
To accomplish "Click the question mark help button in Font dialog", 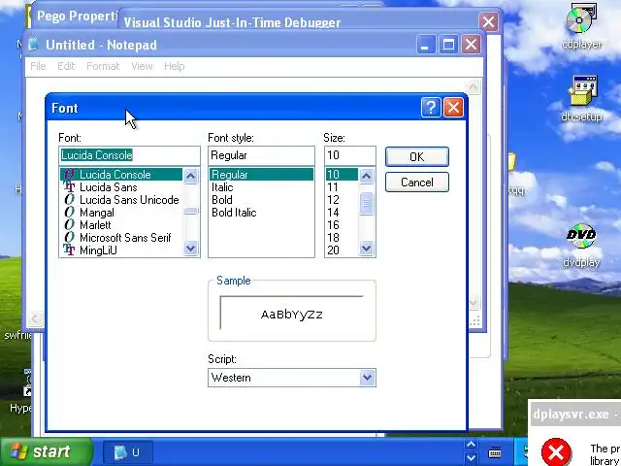I will (431, 108).
